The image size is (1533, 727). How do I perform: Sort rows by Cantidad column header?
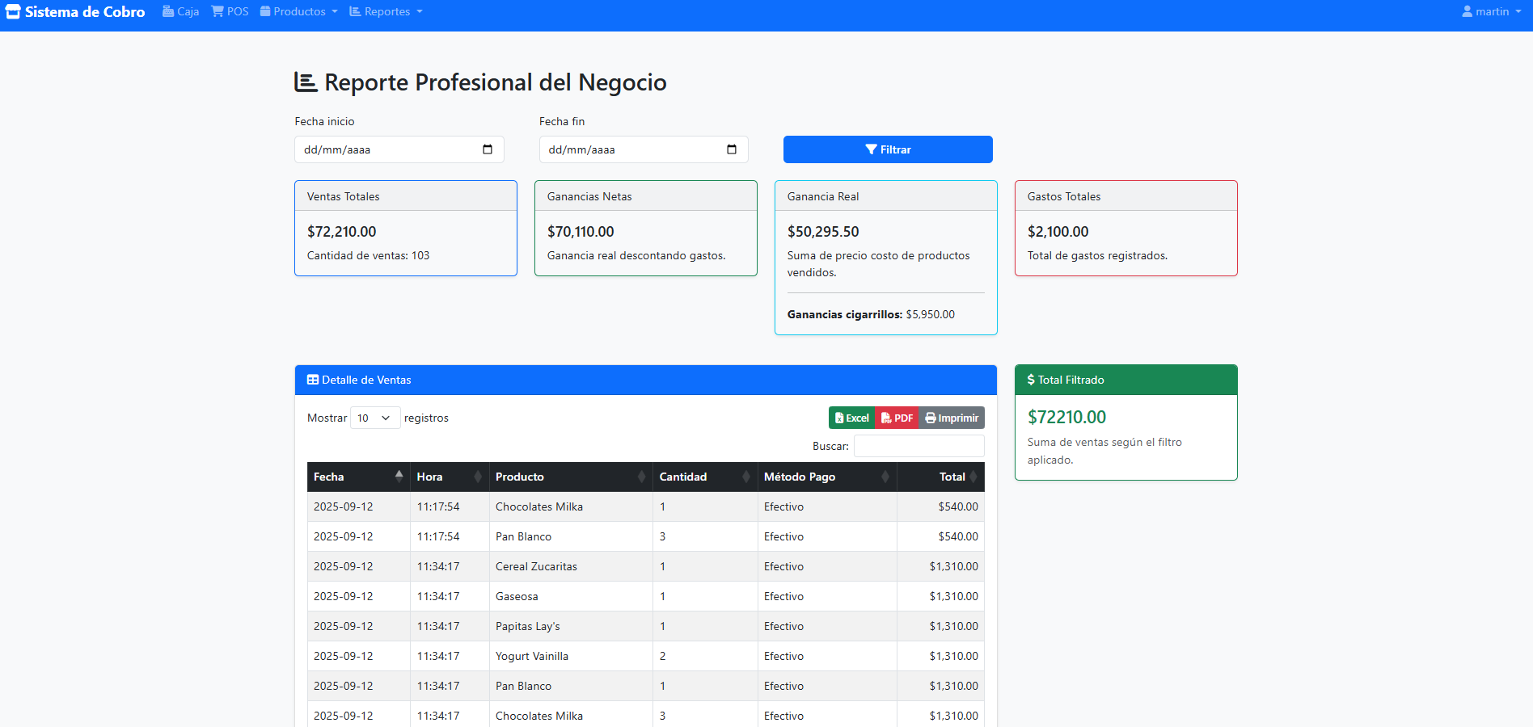coord(682,477)
